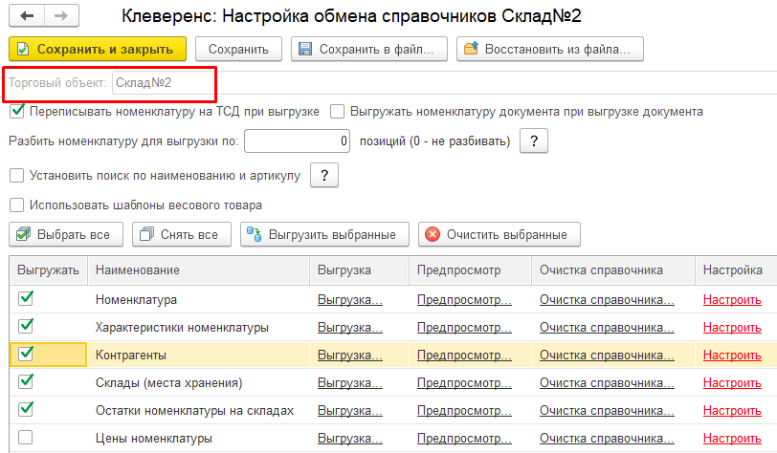This screenshot has width=777, height=453.
Task: Open Очистка справочника for Контрагенты
Action: click(607, 356)
